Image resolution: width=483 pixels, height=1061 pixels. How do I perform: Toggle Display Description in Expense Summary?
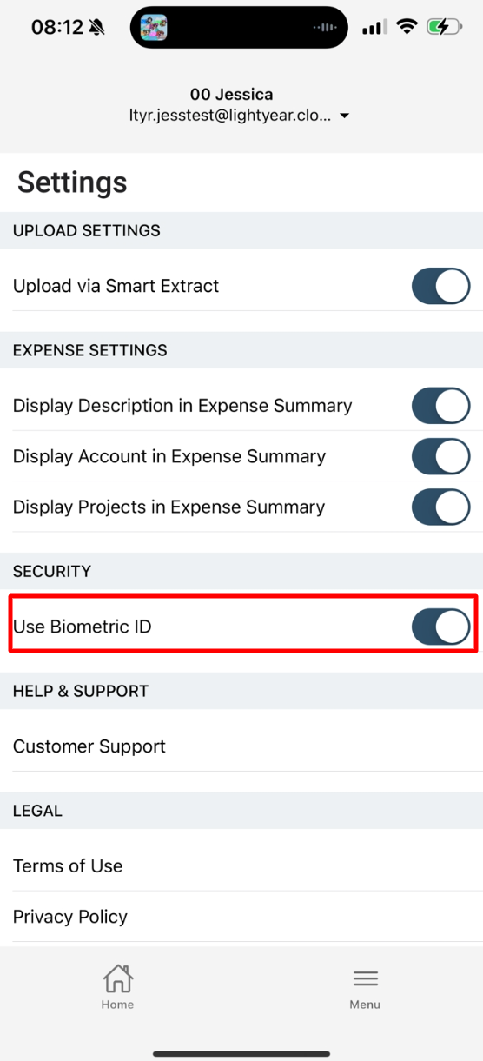(440, 406)
